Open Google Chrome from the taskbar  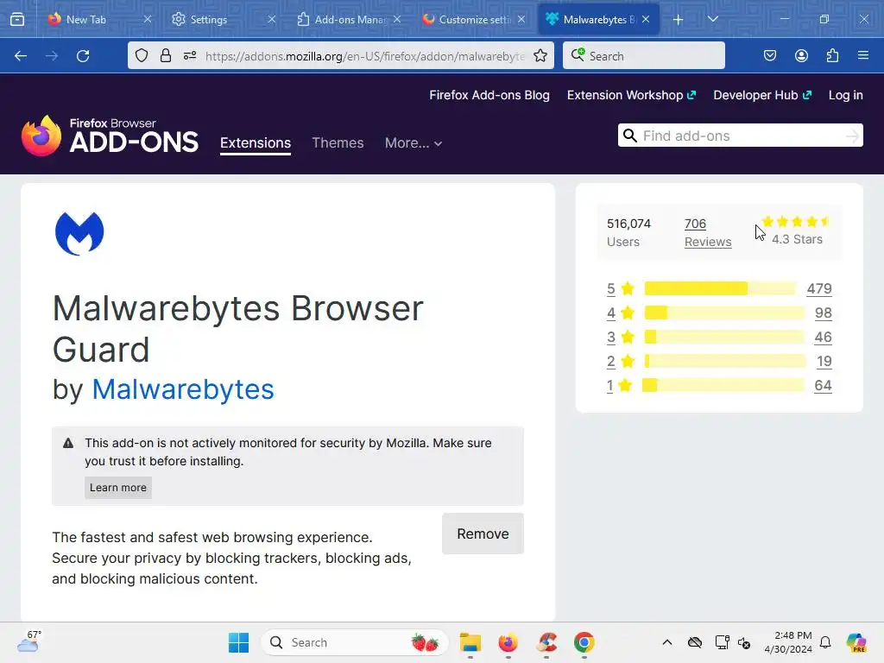(584, 642)
